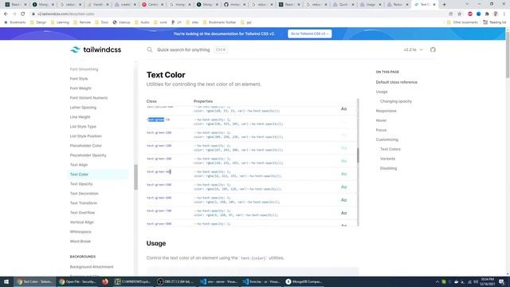Screen dimensions: 510x287
Task: Open the Audio bookmarks folder
Action: pyautogui.click(x=142, y=22)
